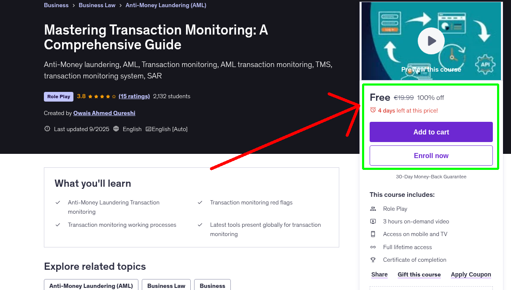Screen dimensions: 511x290
Task: View instructor Owais Ahmed Qureshi's profile
Action: 104,113
